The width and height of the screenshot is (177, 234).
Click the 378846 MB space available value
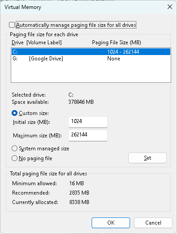pyautogui.click(x=81, y=102)
